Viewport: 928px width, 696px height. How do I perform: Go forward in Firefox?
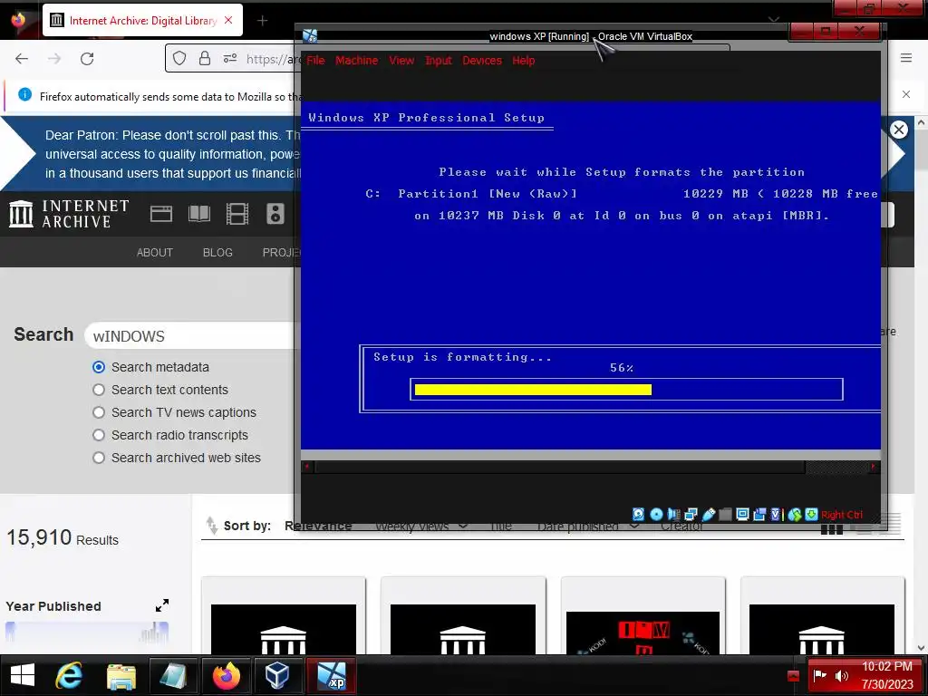54,59
